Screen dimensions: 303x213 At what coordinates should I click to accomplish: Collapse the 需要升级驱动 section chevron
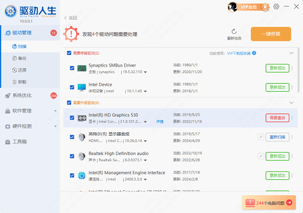(291, 102)
